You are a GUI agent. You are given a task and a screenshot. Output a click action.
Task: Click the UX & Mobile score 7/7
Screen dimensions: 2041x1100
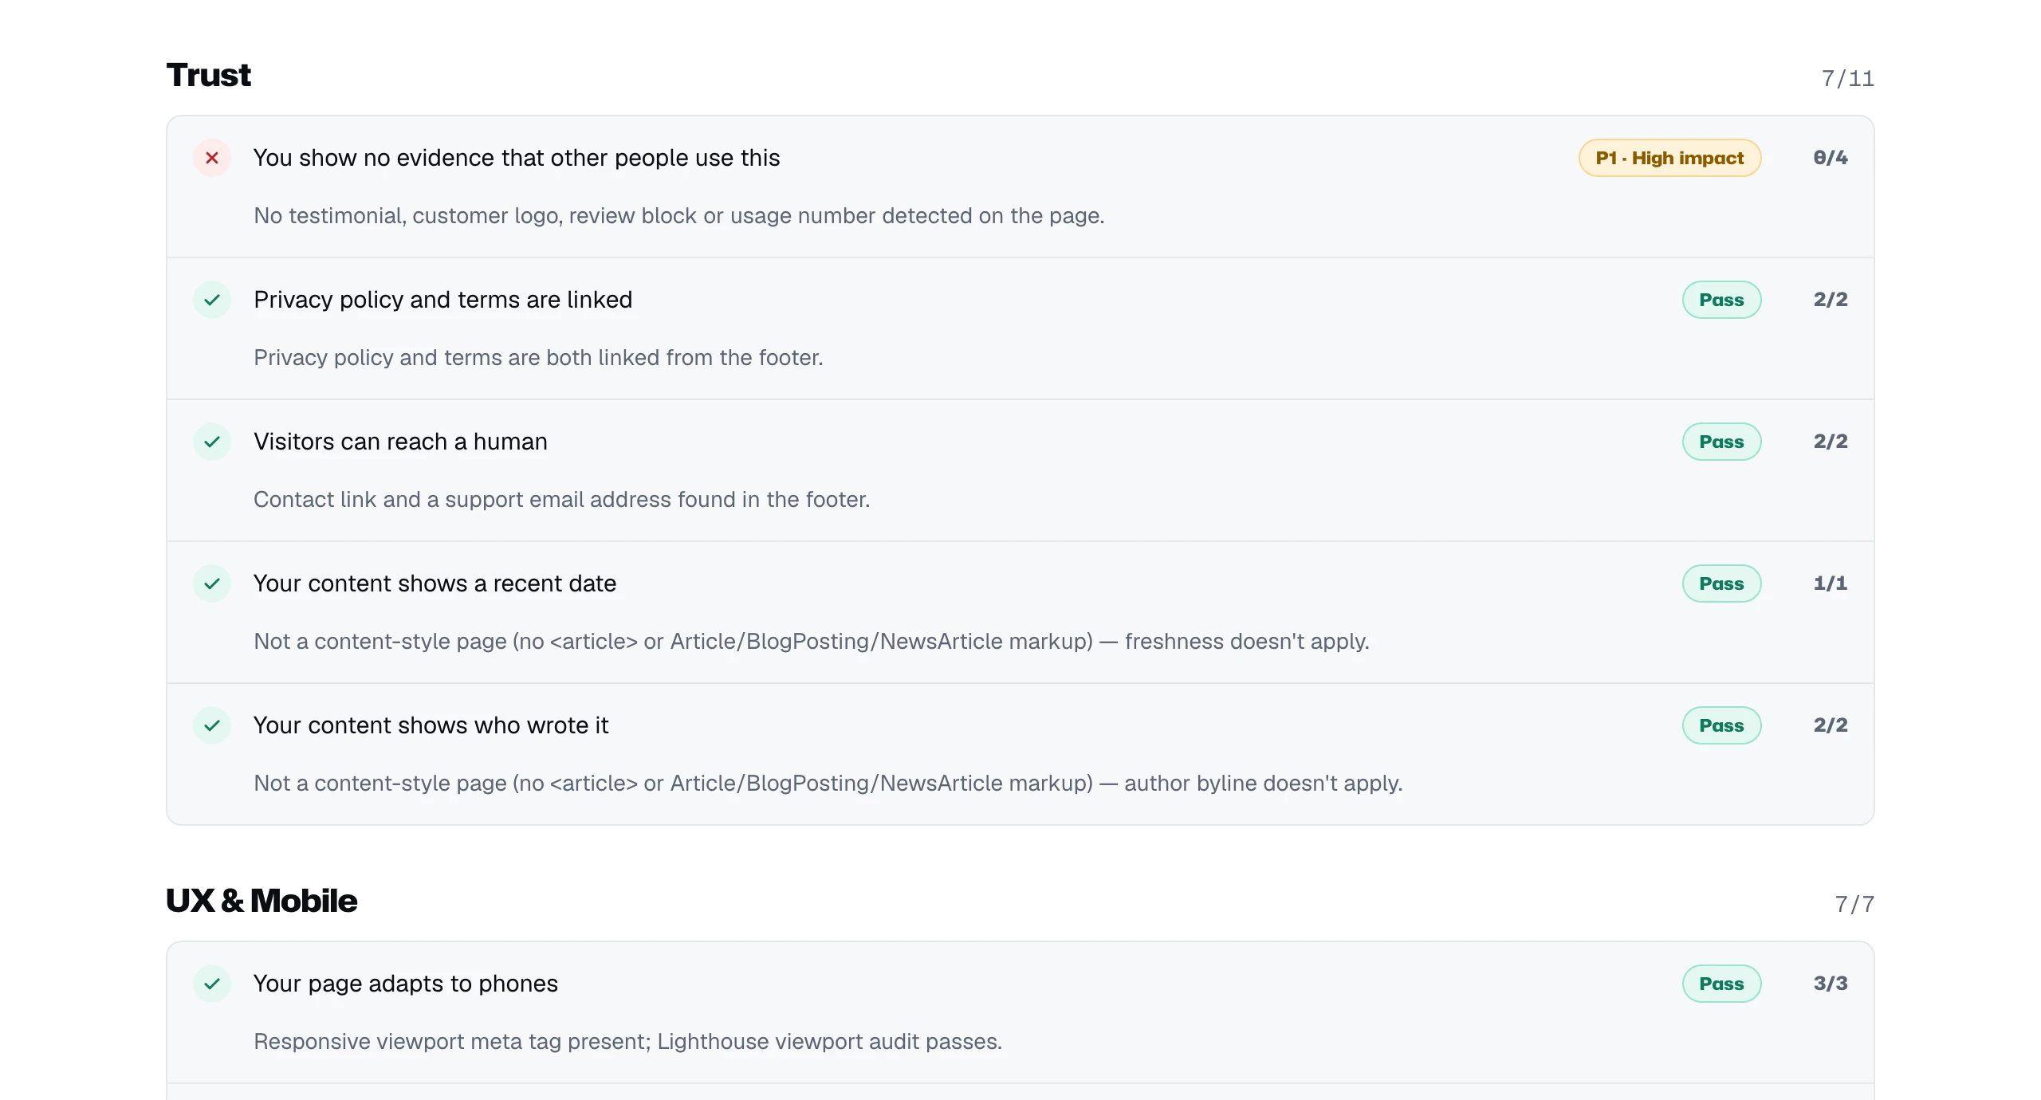click(x=1854, y=904)
